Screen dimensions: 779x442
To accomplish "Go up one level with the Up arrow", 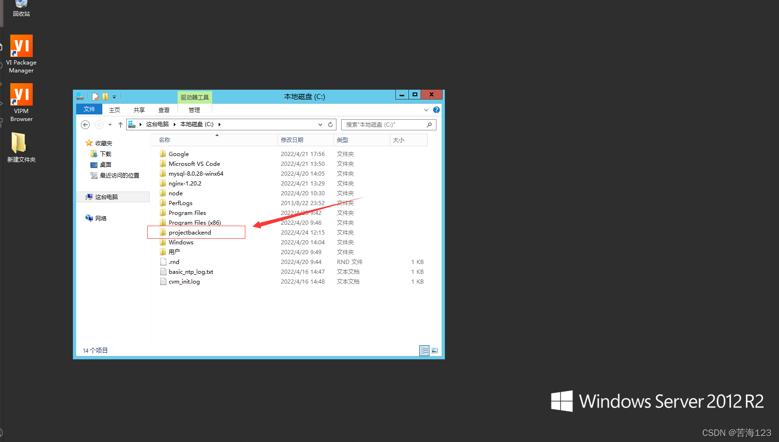I will (121, 124).
